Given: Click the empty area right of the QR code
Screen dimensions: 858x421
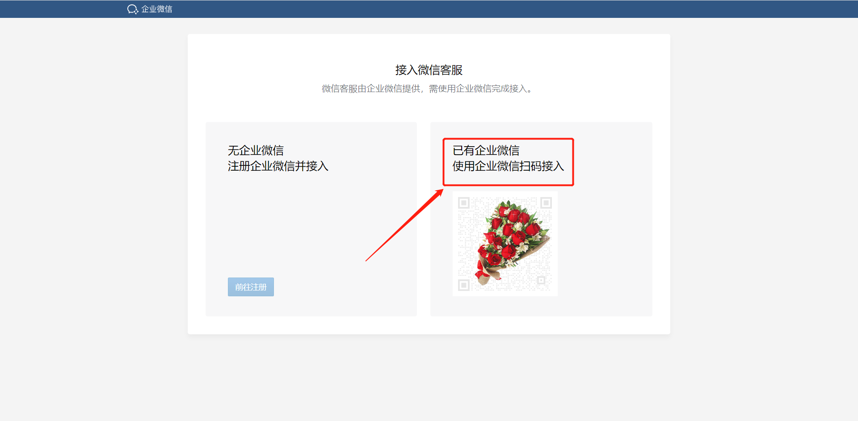Looking at the screenshot, I should (603, 244).
